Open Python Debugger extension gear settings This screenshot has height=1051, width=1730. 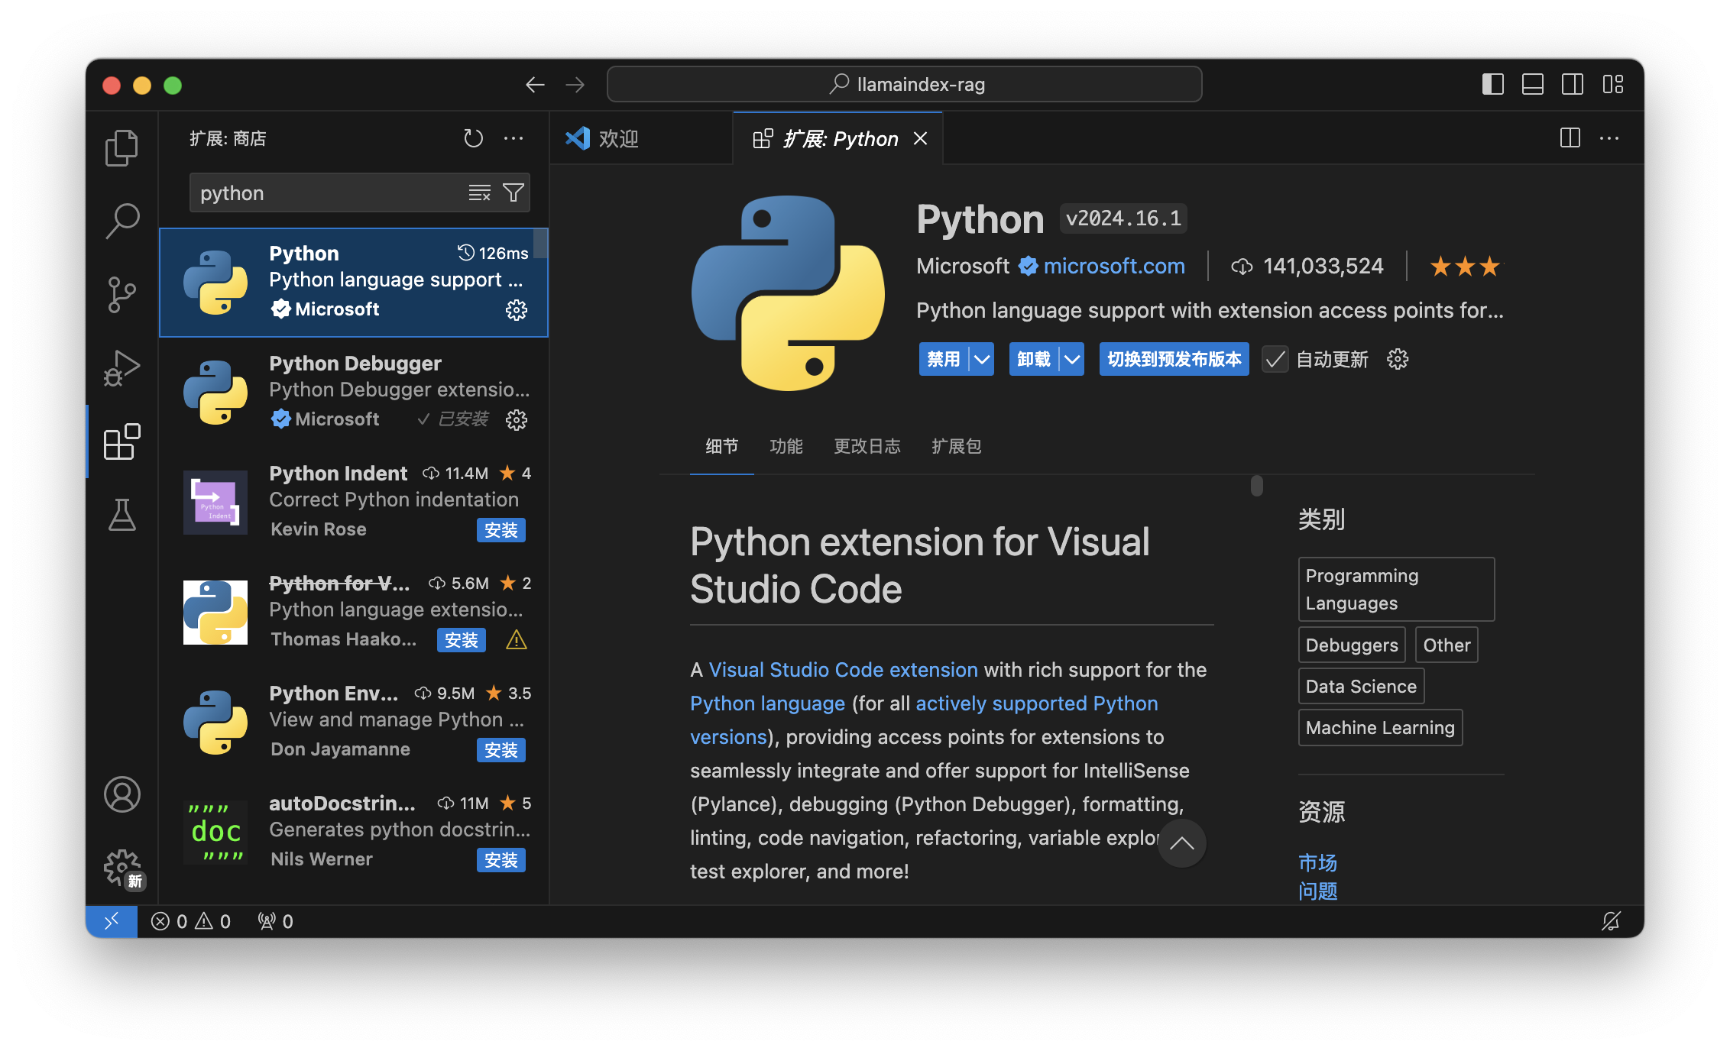point(517,419)
